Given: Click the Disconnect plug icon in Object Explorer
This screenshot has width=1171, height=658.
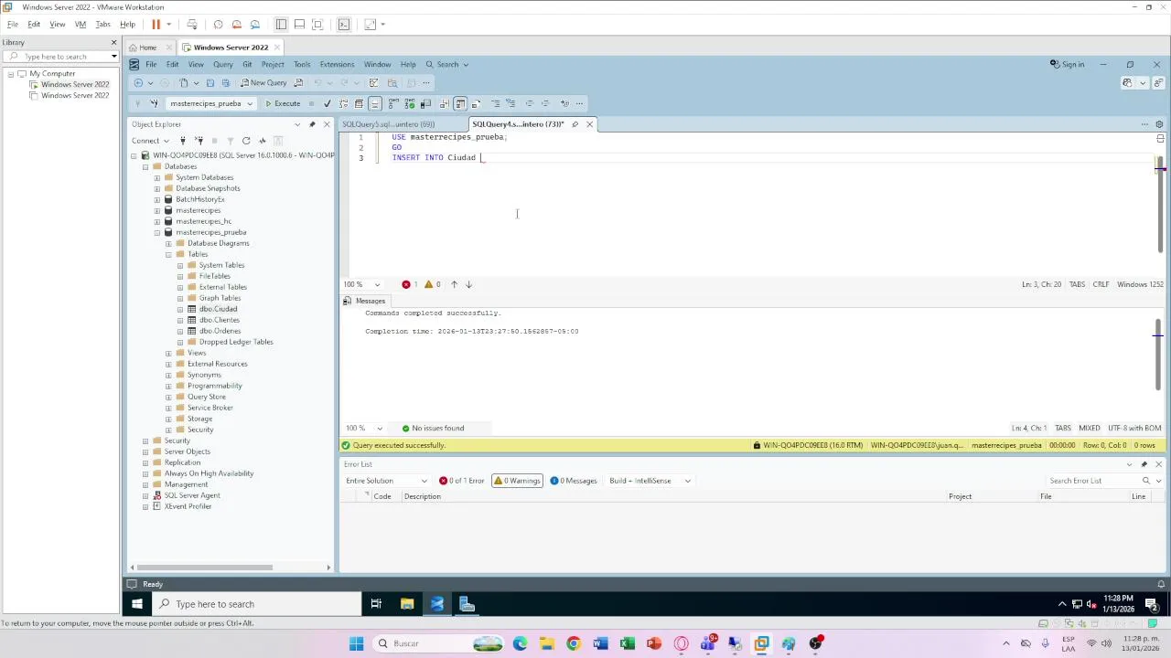Looking at the screenshot, I should click(199, 141).
